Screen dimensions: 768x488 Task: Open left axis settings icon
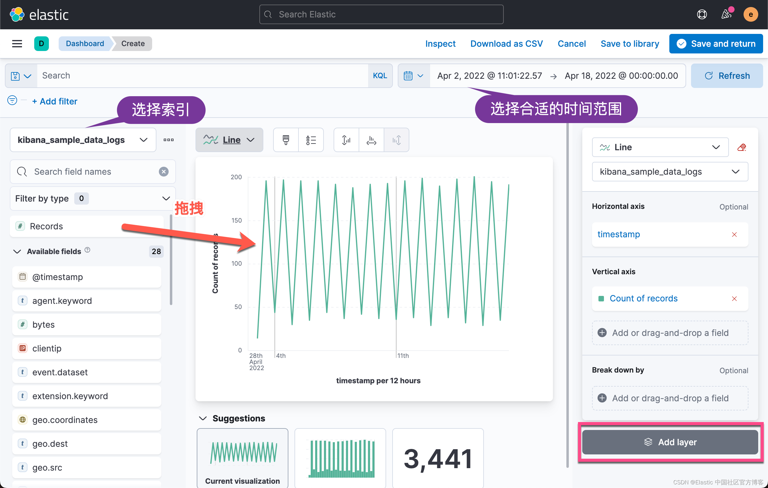click(346, 140)
